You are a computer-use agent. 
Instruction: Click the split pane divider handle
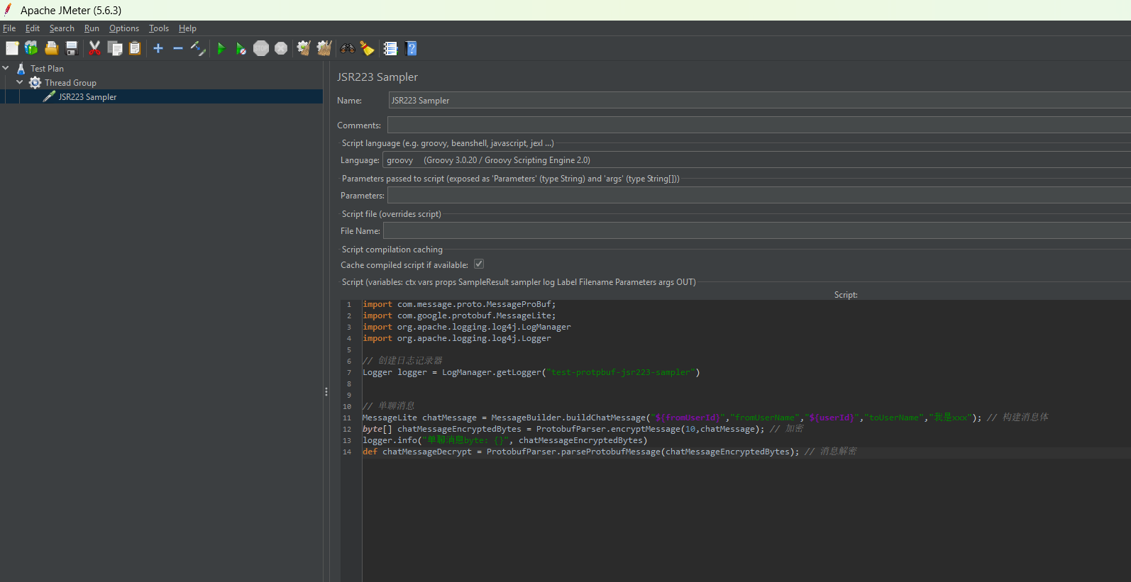tap(326, 391)
